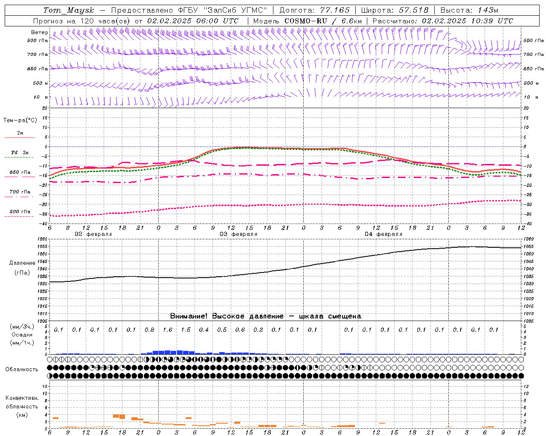This screenshot has height=436, width=546.
Task: Select the precipitation value 0.8
Action: [x=149, y=330]
